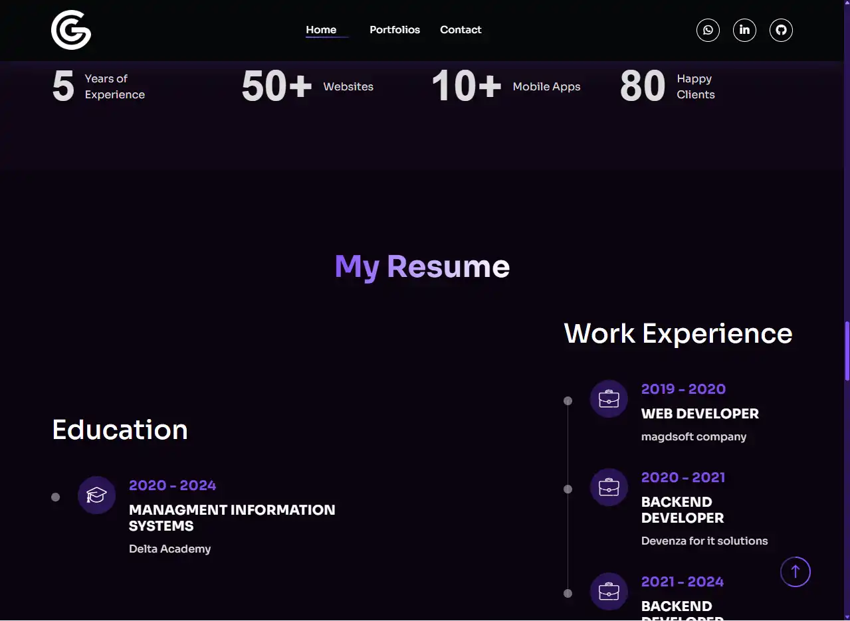Image resolution: width=850 pixels, height=621 pixels.
Task: Click the Delta Academy text
Action: (x=169, y=549)
